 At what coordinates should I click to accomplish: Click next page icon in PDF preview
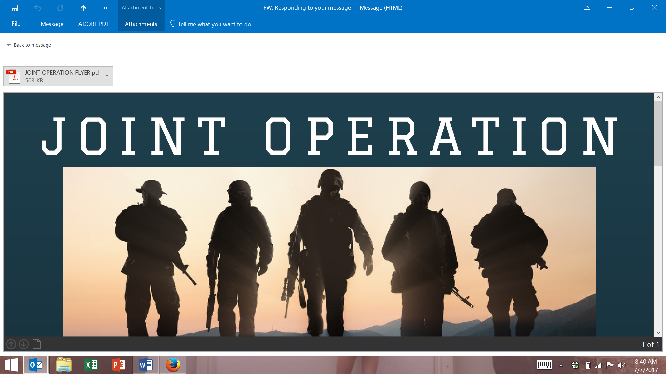click(x=24, y=344)
